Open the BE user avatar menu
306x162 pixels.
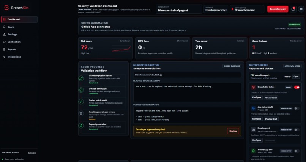[301, 9]
